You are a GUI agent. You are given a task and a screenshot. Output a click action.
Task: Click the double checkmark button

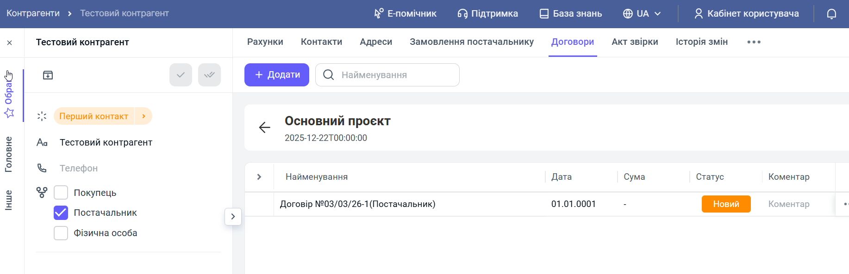(x=209, y=75)
